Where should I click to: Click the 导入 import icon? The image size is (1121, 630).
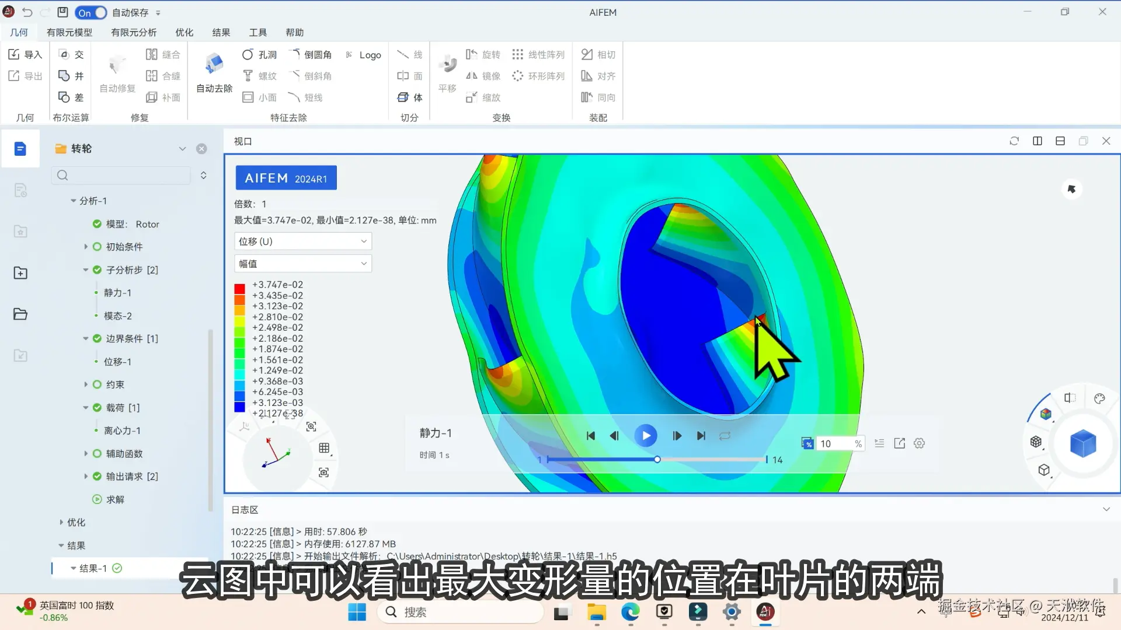click(x=15, y=54)
